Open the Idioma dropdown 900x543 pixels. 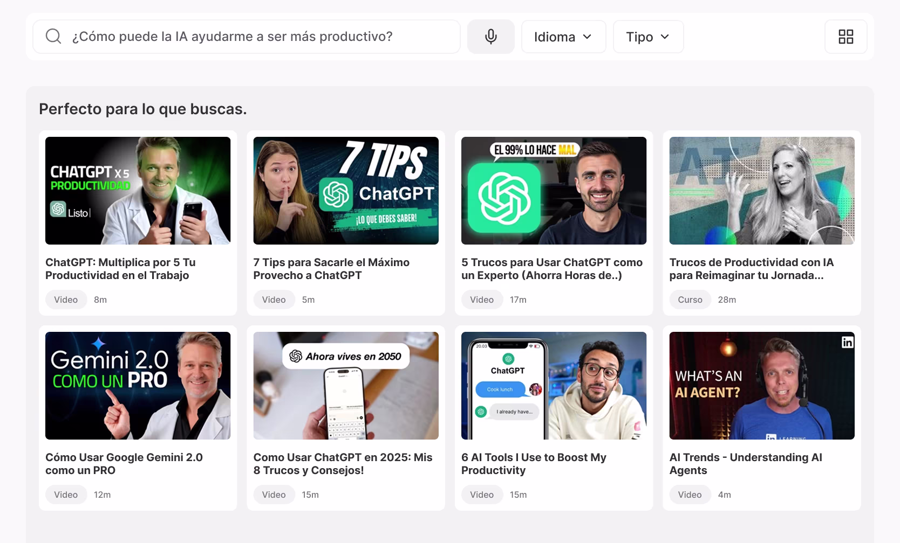tap(564, 37)
